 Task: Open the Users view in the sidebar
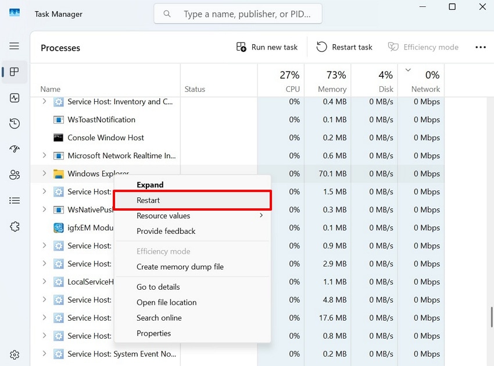pyautogui.click(x=15, y=175)
